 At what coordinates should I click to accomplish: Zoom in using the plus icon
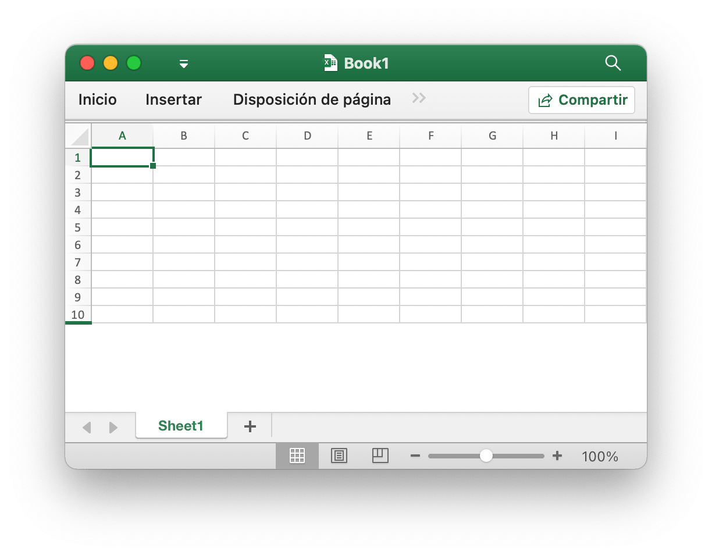coord(557,456)
